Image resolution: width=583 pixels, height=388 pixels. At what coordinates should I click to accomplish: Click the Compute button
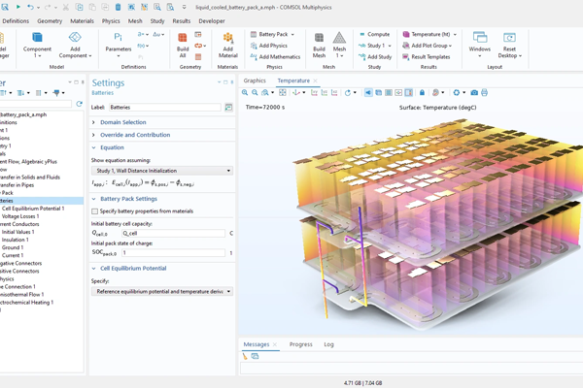375,34
